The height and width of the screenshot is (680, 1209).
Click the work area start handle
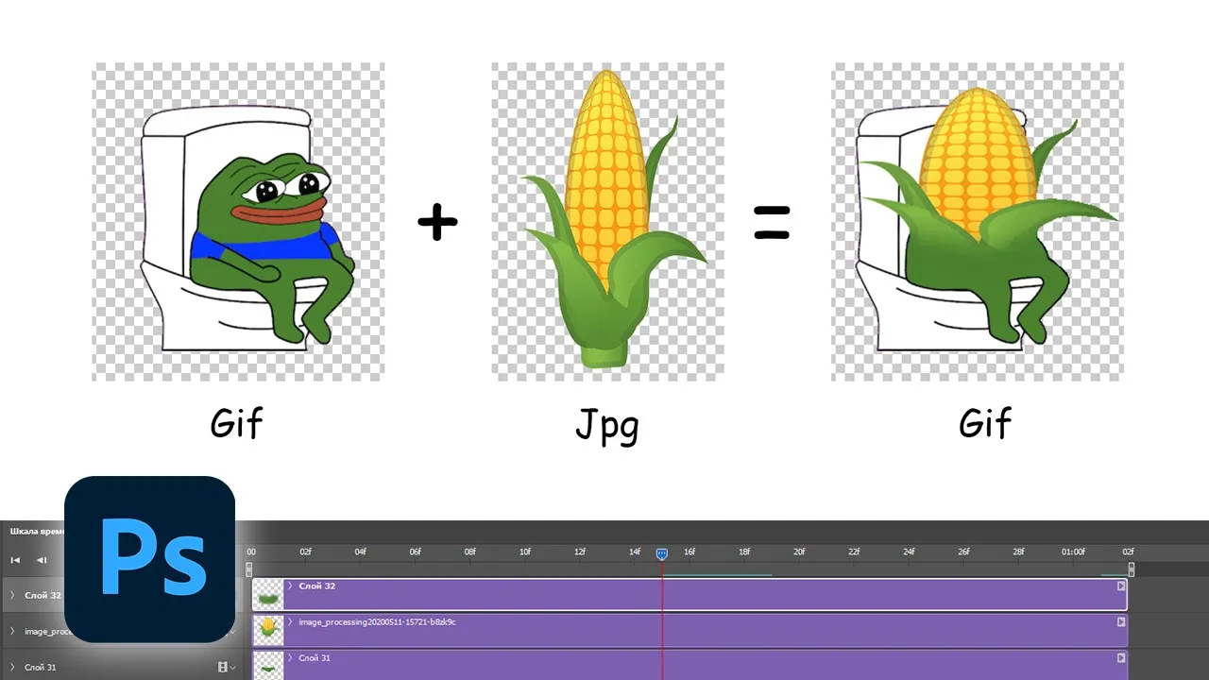click(249, 569)
